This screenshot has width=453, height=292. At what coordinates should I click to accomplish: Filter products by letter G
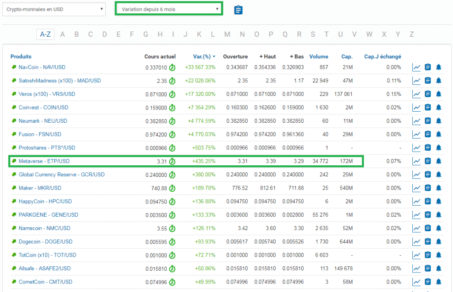(146, 35)
